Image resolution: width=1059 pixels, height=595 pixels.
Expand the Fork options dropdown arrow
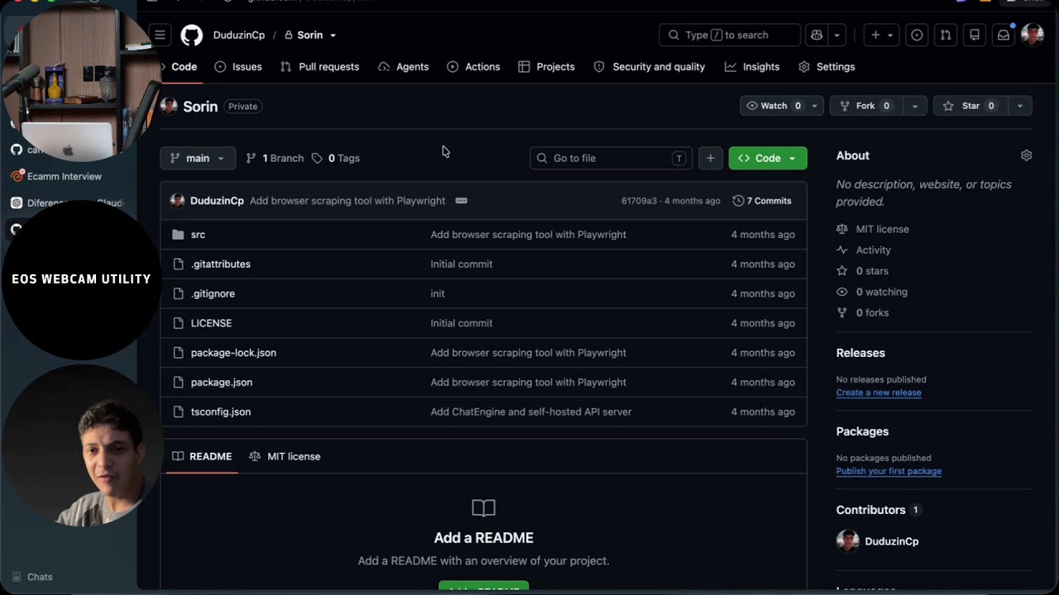(914, 106)
